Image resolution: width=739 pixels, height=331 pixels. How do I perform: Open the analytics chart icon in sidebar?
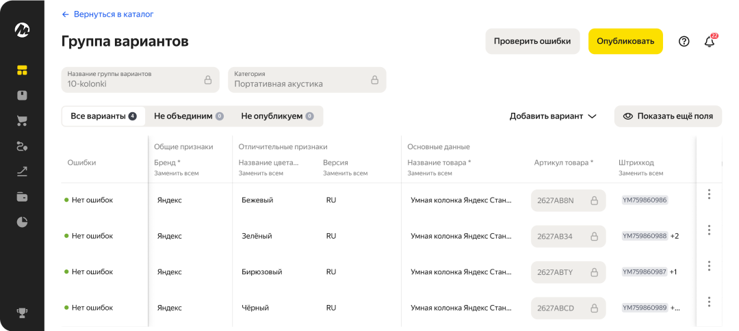click(22, 171)
